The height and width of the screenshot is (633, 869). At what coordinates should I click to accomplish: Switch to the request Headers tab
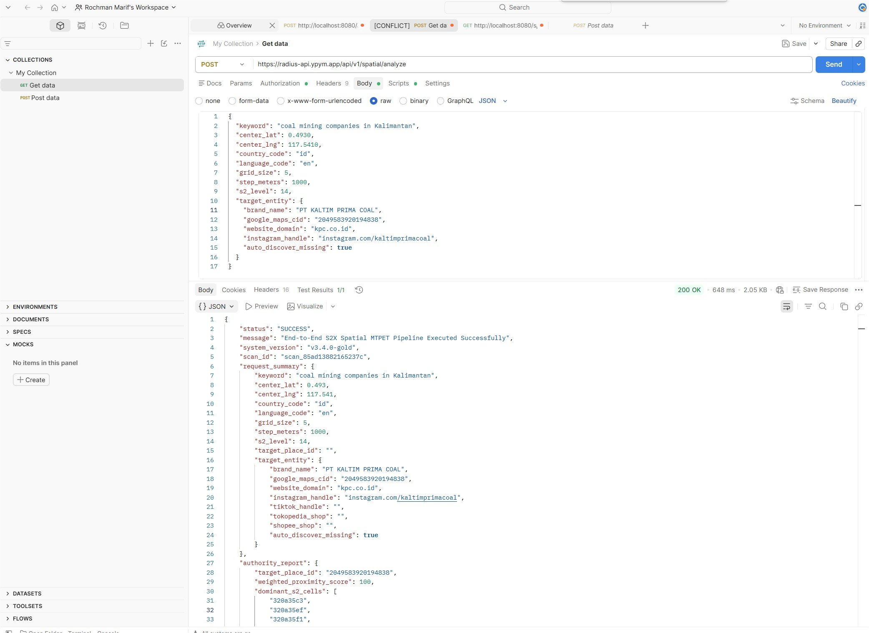(x=332, y=83)
